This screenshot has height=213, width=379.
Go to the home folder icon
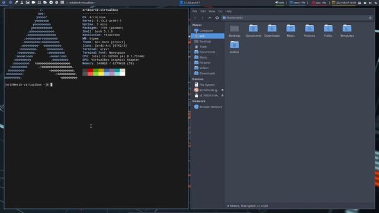[x=217, y=18]
